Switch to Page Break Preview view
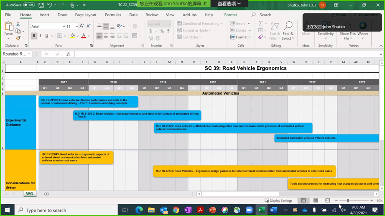 (327, 201)
